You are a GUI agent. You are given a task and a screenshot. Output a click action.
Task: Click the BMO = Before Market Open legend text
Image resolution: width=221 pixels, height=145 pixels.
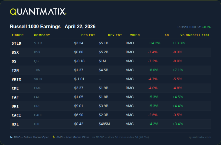[32, 137]
